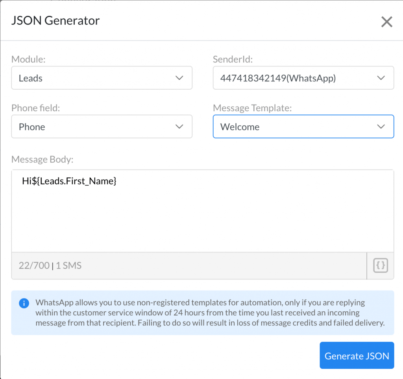The height and width of the screenshot is (379, 403).
Task: Open the SenderId WhatsApp number dropdown
Action: (303, 78)
